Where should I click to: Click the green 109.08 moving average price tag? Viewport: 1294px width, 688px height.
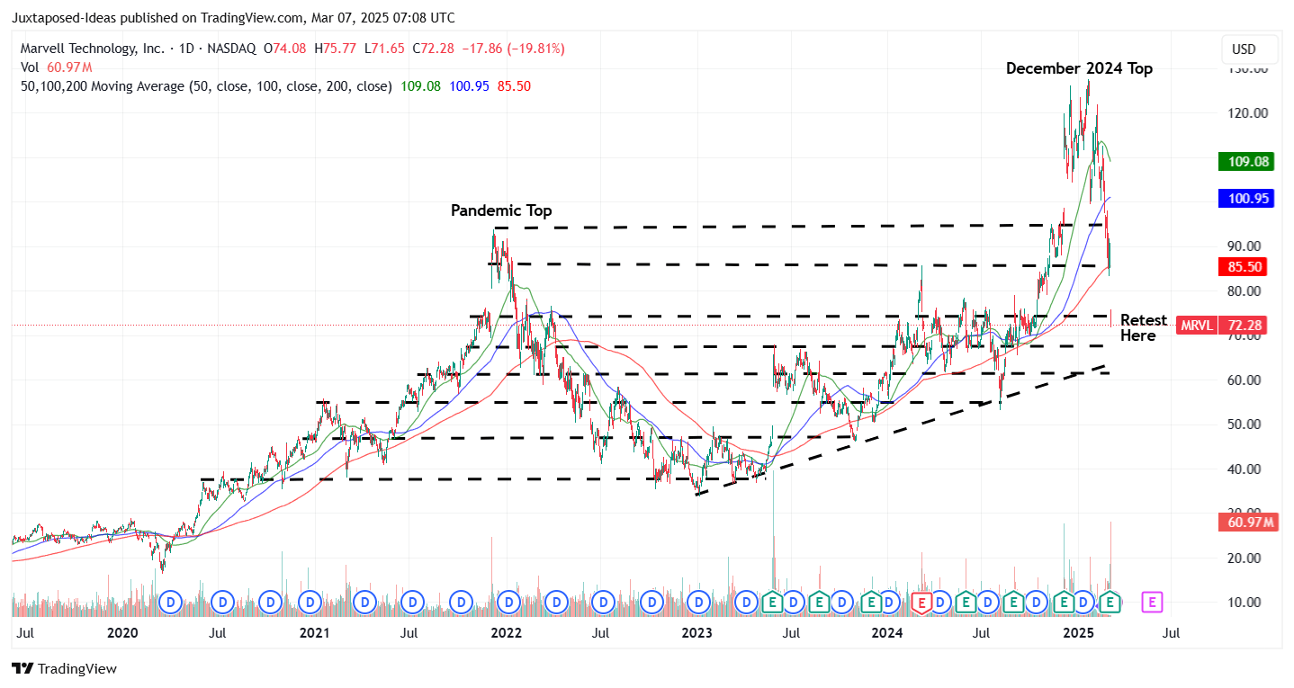[1245, 162]
